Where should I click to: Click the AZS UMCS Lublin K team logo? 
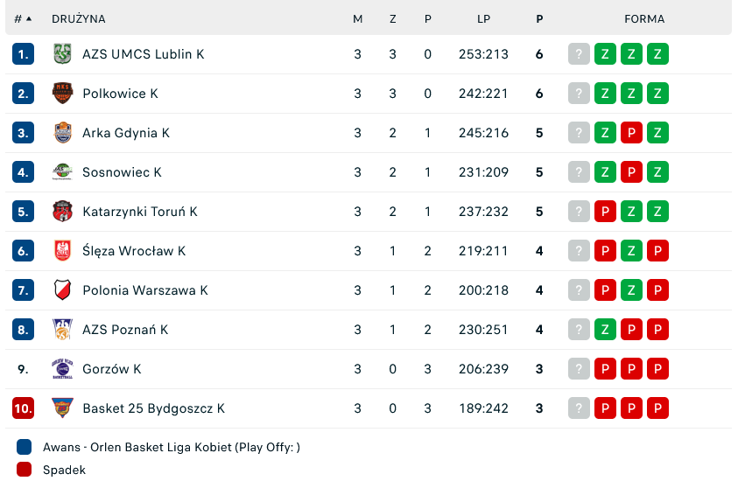(x=62, y=54)
